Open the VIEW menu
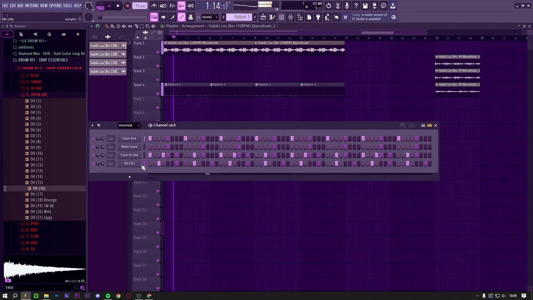 click(44, 6)
